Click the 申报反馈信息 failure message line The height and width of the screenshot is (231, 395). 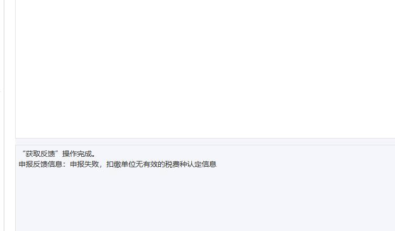(117, 164)
